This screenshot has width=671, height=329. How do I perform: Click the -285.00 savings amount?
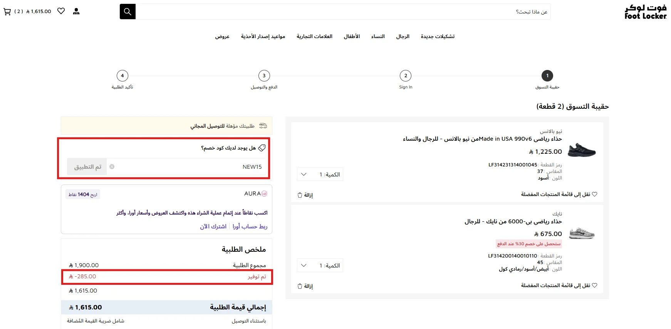82,277
